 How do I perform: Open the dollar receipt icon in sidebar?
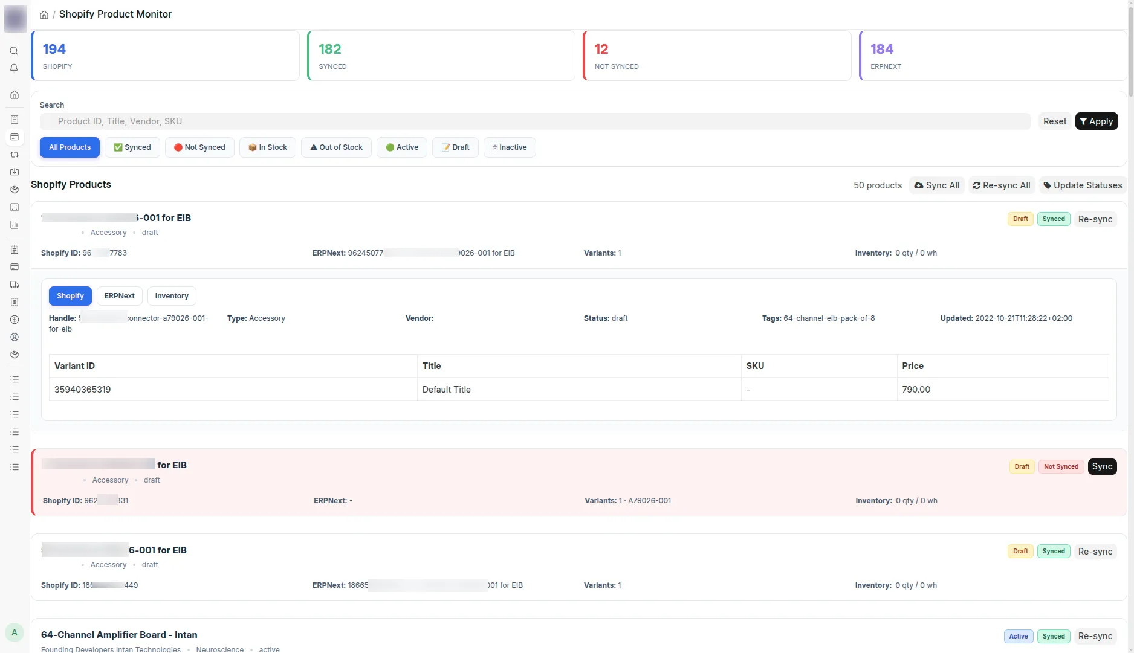(x=15, y=302)
